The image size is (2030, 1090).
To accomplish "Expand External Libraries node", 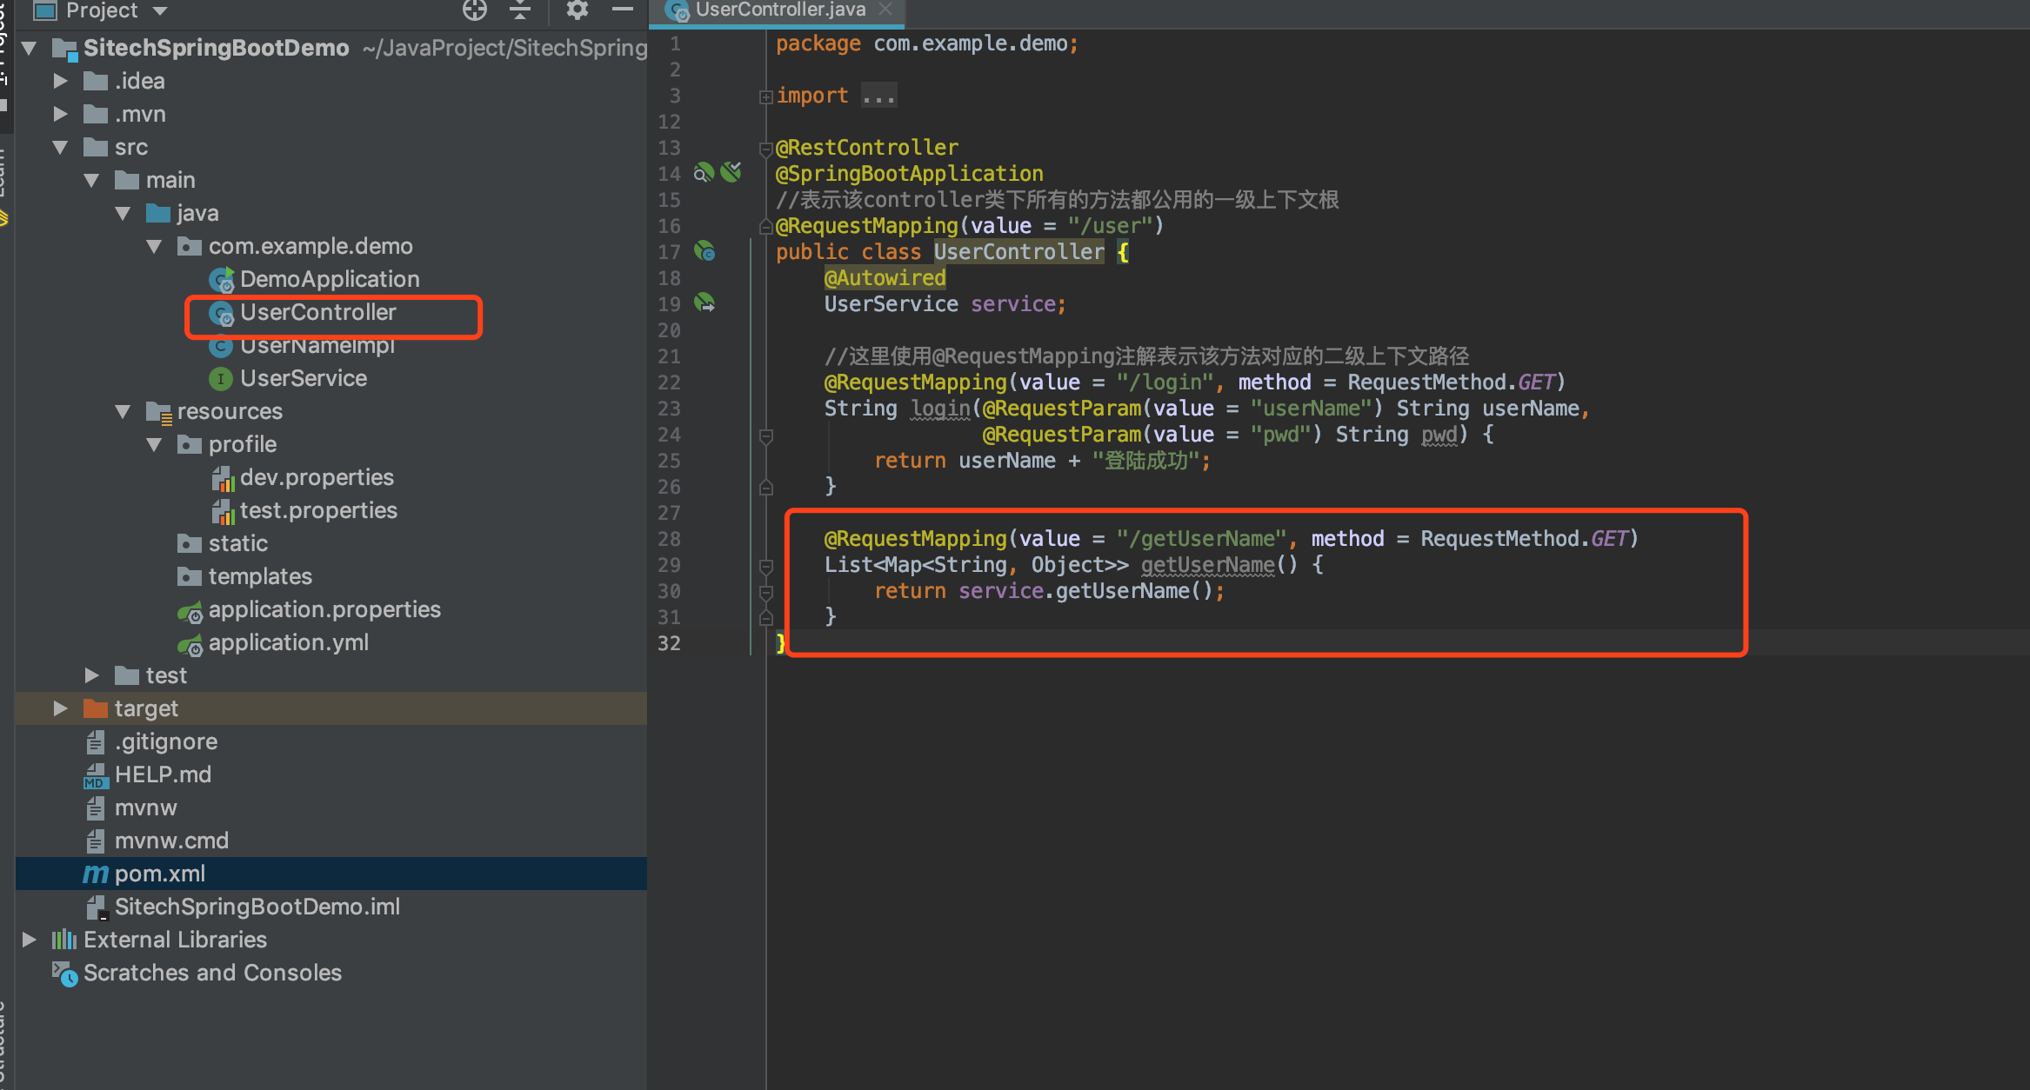I will click(29, 940).
